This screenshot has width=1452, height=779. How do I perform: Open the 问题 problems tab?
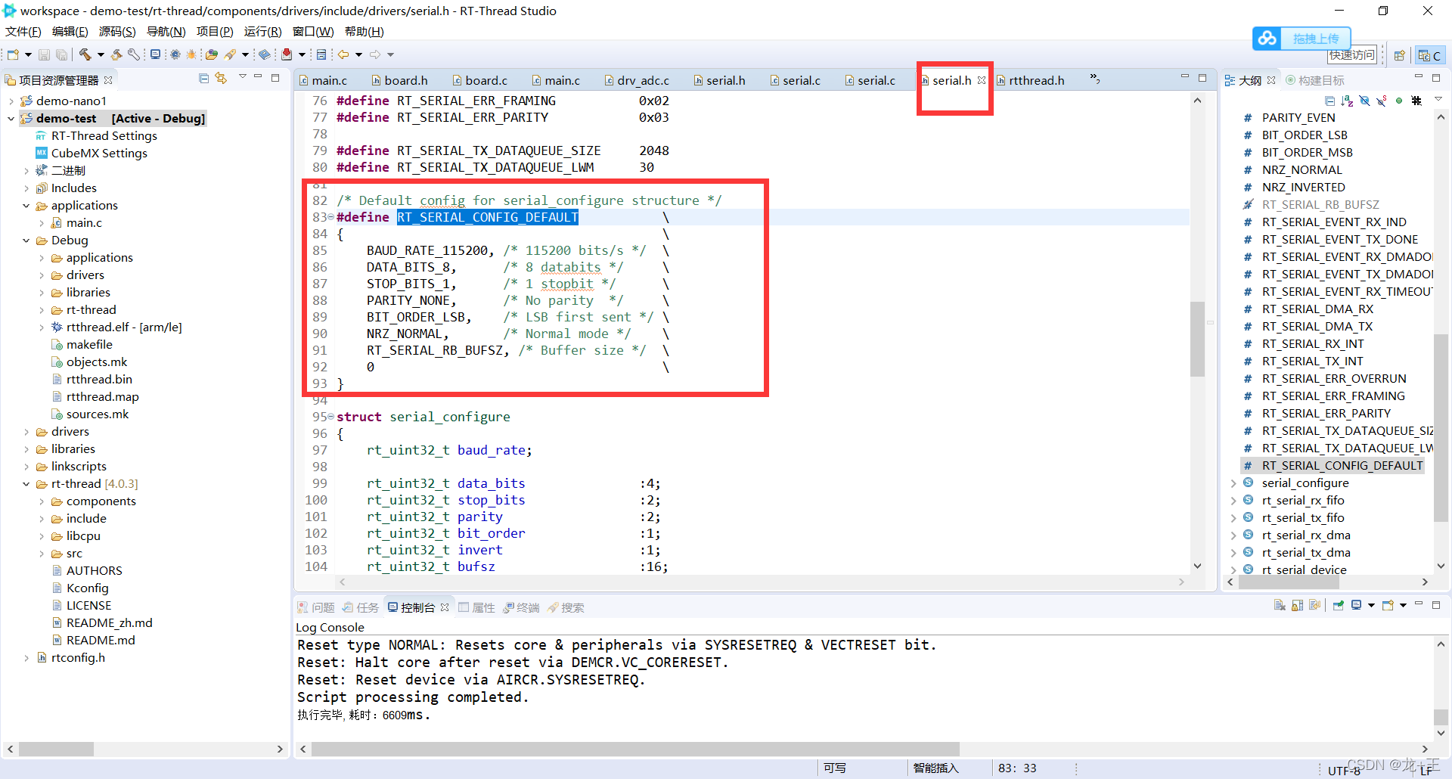click(315, 607)
